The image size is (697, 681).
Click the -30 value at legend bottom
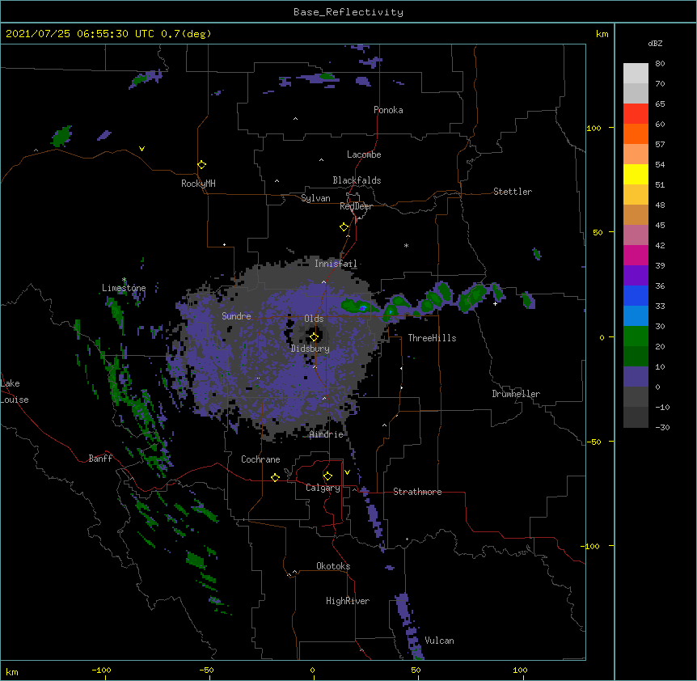click(x=662, y=428)
